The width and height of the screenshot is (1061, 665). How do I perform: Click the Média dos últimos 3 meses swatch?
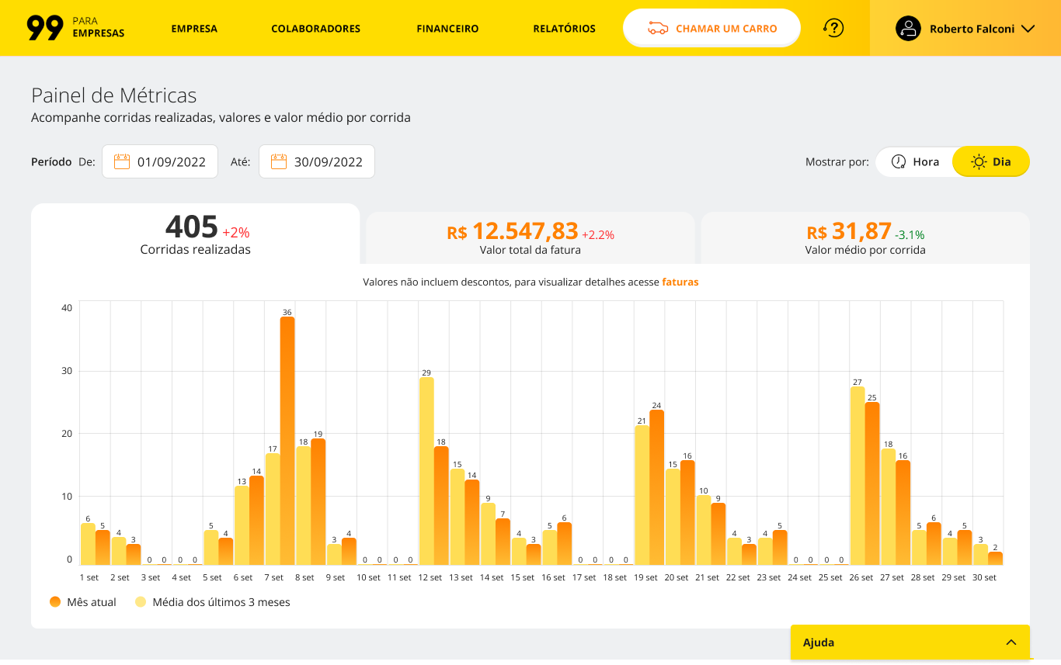[x=141, y=602]
